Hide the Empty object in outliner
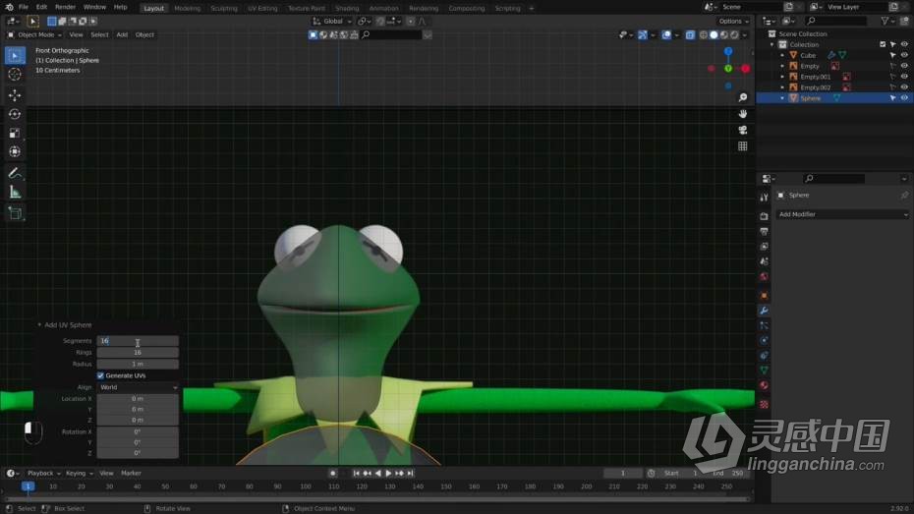Image resolution: width=914 pixels, height=514 pixels. point(904,66)
